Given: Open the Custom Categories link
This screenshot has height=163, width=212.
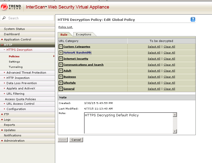Looking at the screenshot, I should [77, 46].
